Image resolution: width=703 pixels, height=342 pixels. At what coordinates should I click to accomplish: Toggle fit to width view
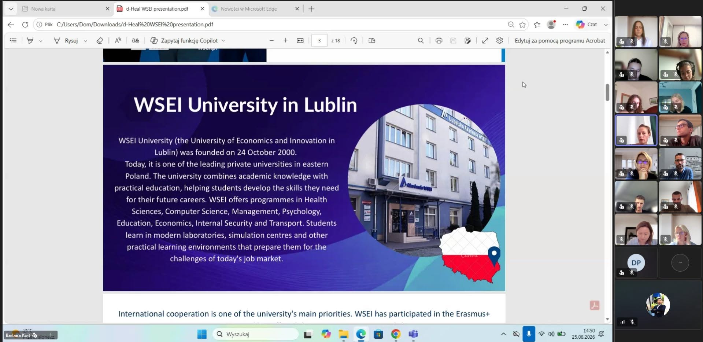[300, 41]
